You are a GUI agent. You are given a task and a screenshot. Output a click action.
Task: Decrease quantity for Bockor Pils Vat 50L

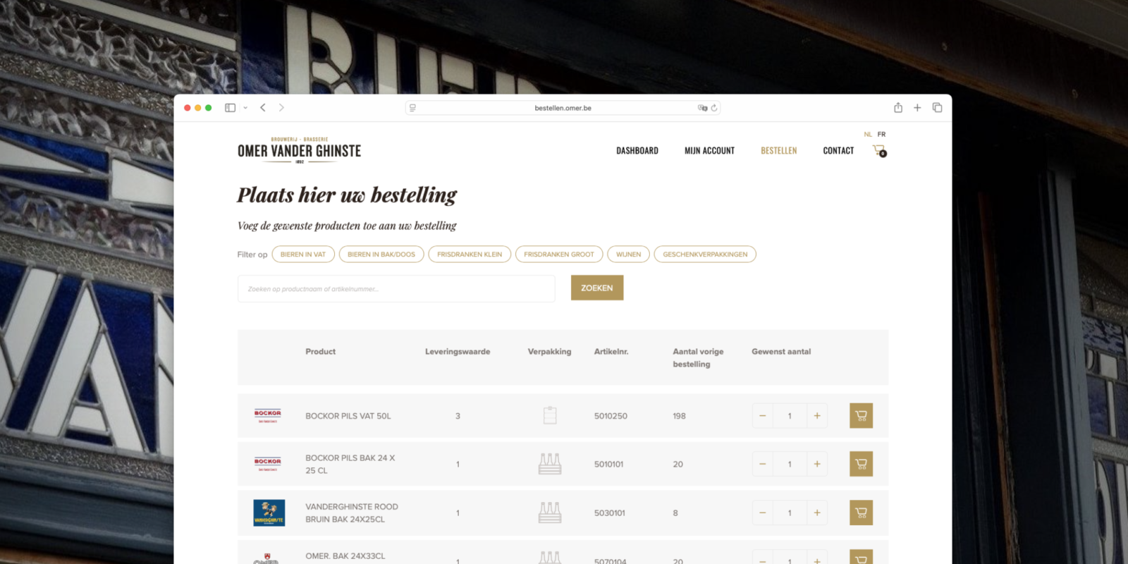[762, 416]
